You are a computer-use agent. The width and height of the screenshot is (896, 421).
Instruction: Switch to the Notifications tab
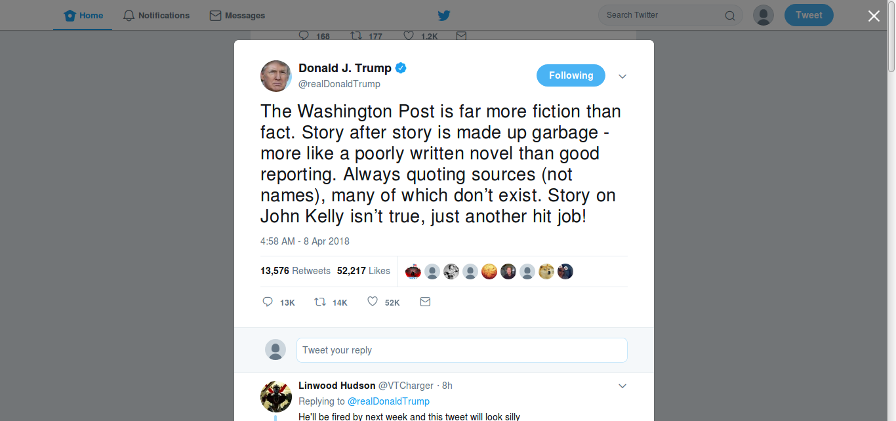point(156,14)
